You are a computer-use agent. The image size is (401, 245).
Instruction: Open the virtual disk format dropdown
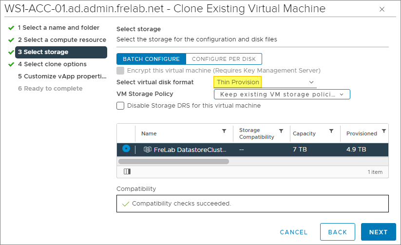[x=265, y=82]
